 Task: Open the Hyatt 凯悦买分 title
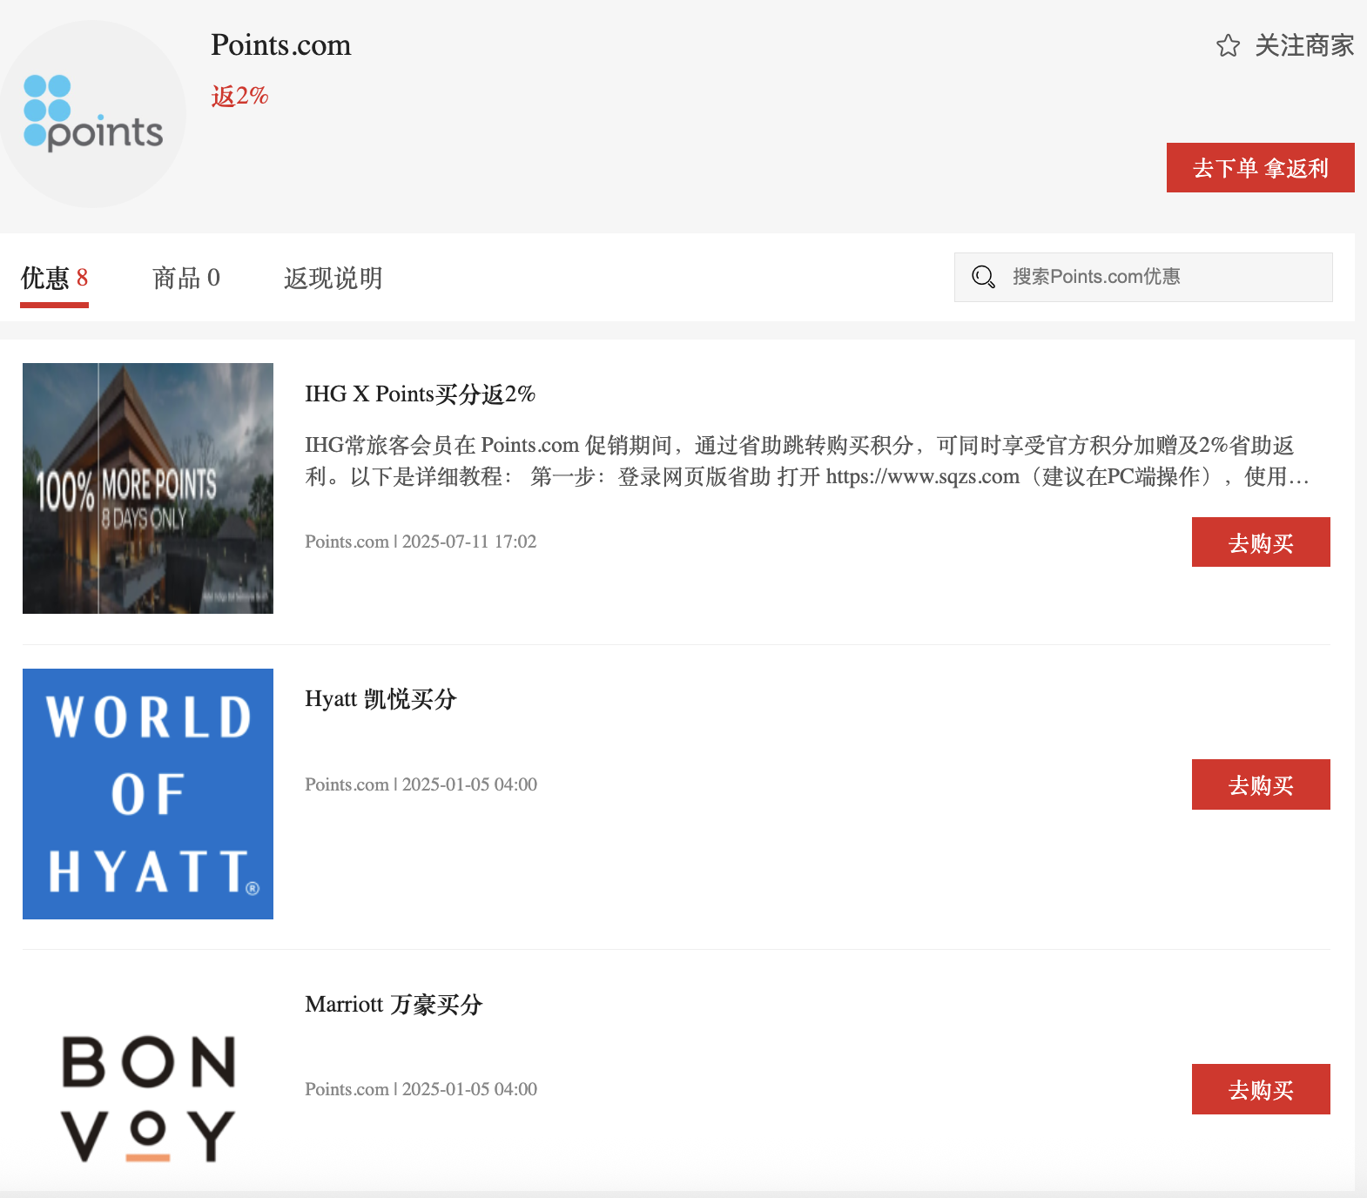[380, 699]
